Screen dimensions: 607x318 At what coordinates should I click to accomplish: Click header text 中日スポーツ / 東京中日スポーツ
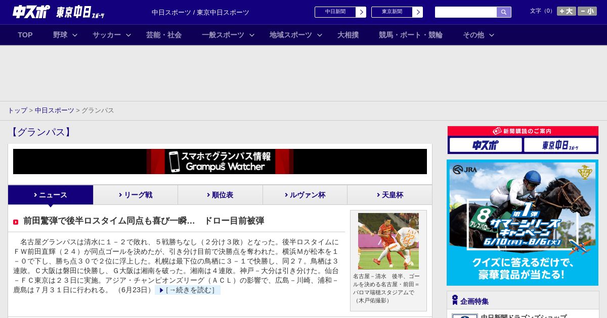click(x=200, y=12)
